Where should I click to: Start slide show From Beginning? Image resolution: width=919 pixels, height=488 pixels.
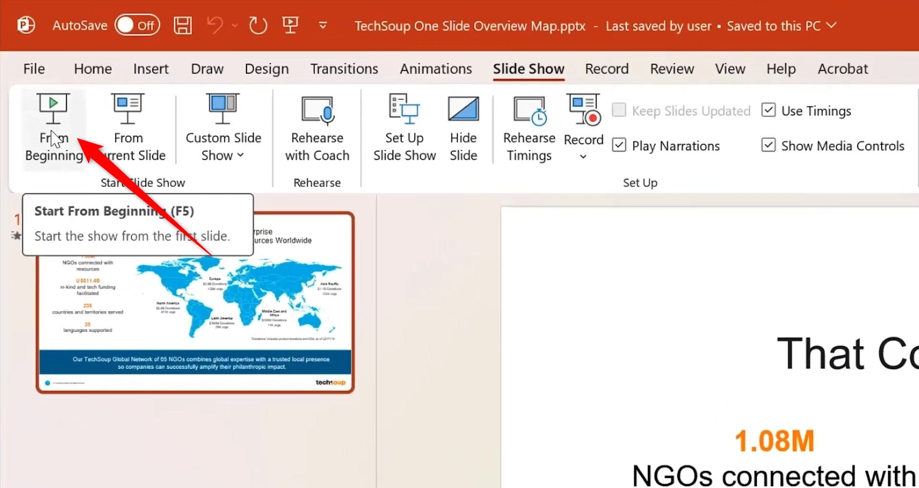coord(54,128)
